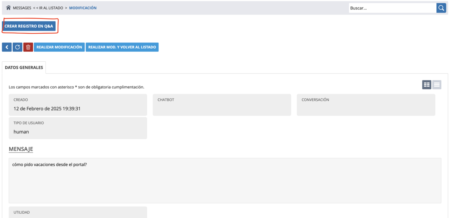Switch to multi-column grid layout
This screenshot has height=218, width=453.
click(427, 85)
